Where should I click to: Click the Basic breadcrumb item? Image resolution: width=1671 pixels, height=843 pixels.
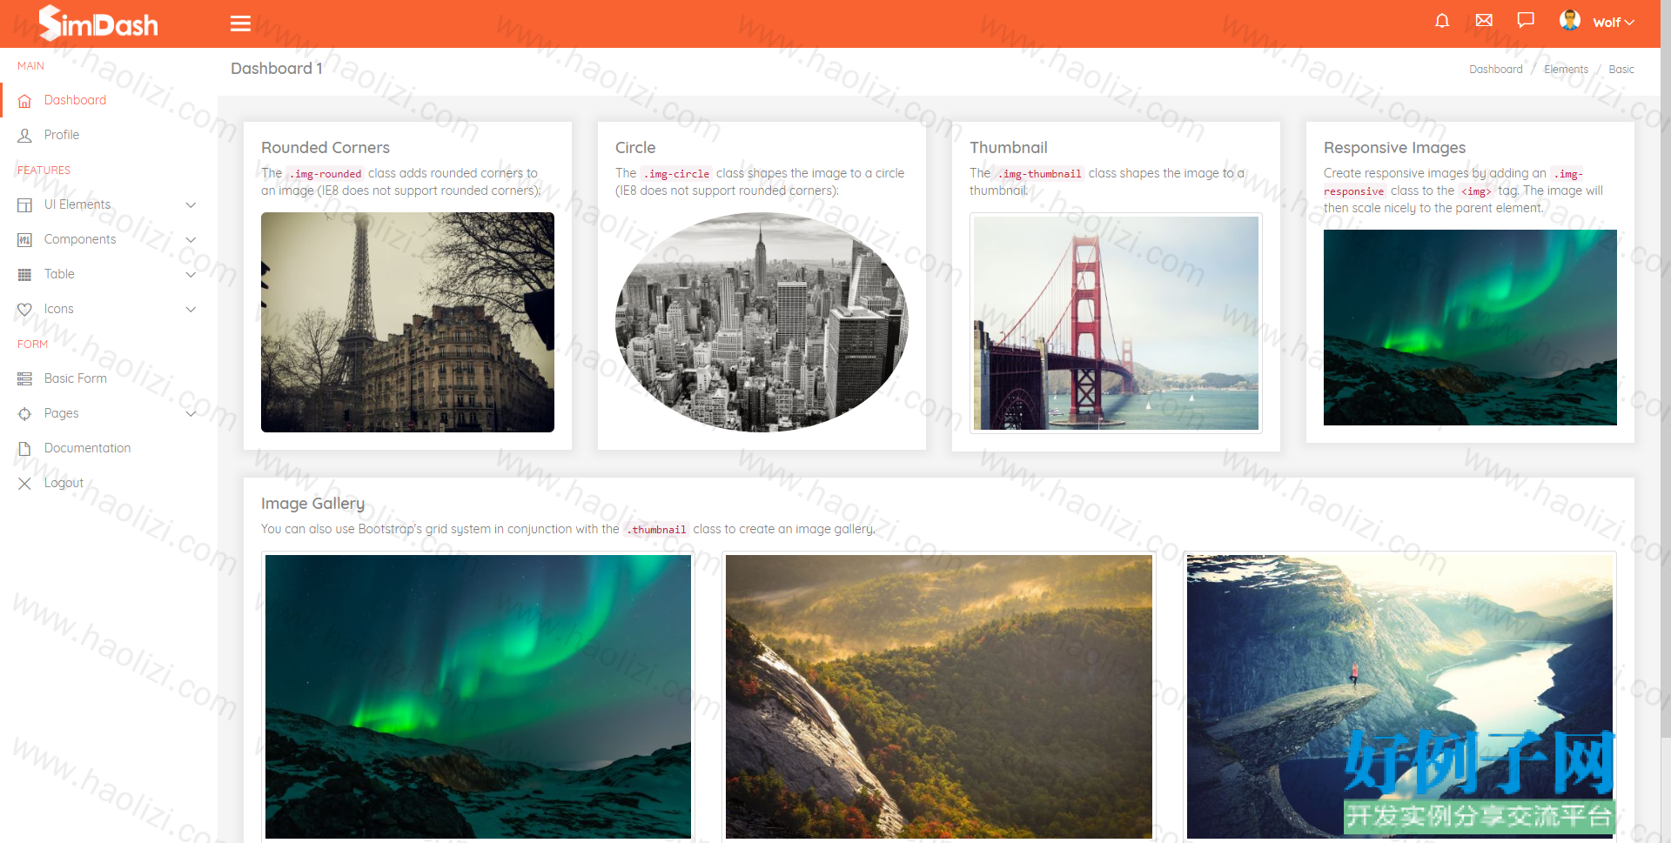[1621, 70]
